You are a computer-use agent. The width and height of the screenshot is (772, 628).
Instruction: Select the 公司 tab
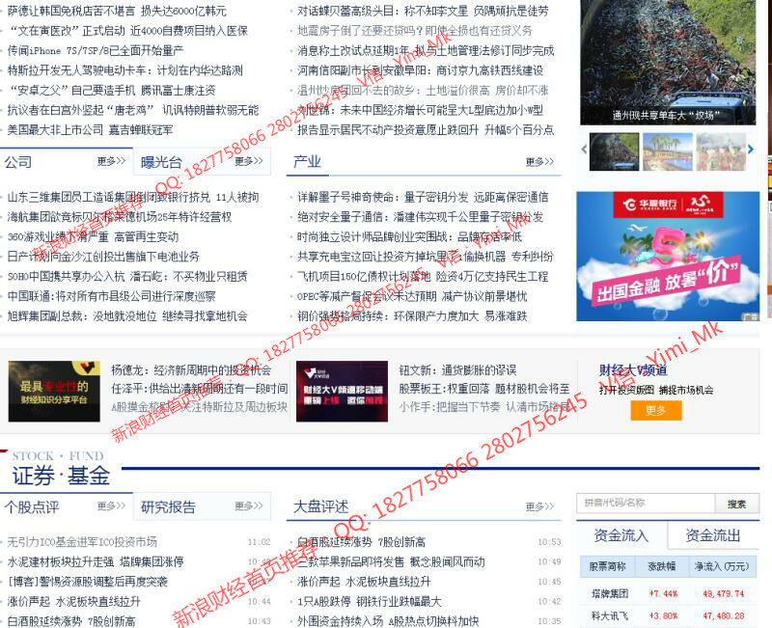click(x=18, y=162)
